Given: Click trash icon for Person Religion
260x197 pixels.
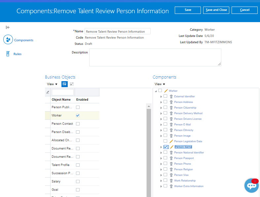Looking at the screenshot, I should [171, 170].
